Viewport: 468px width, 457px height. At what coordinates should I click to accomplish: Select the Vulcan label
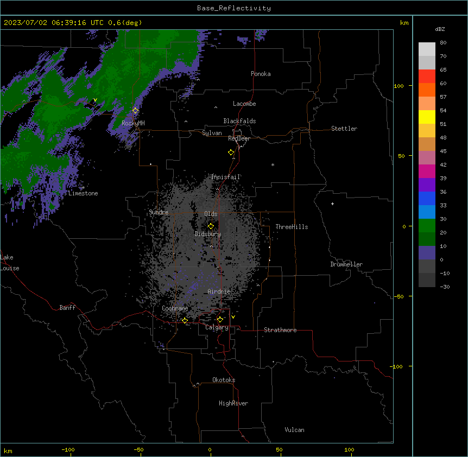point(295,430)
